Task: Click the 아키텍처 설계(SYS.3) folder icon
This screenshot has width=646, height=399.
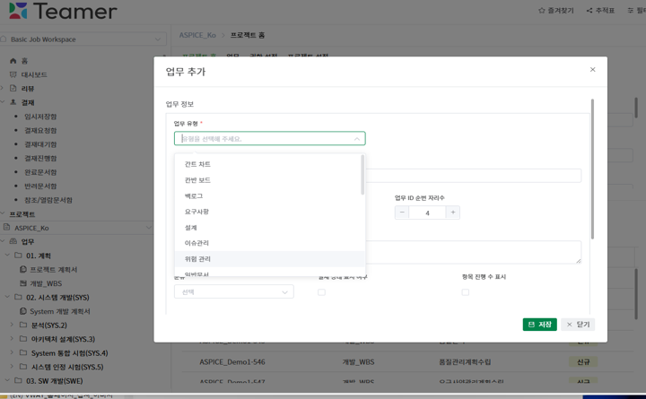Action: click(x=23, y=339)
